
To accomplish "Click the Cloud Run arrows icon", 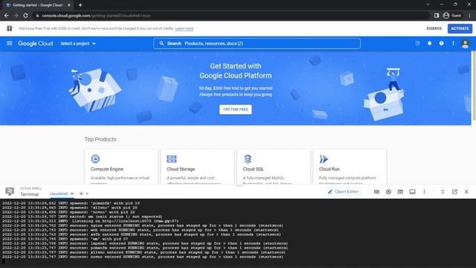I will point(324,159).
